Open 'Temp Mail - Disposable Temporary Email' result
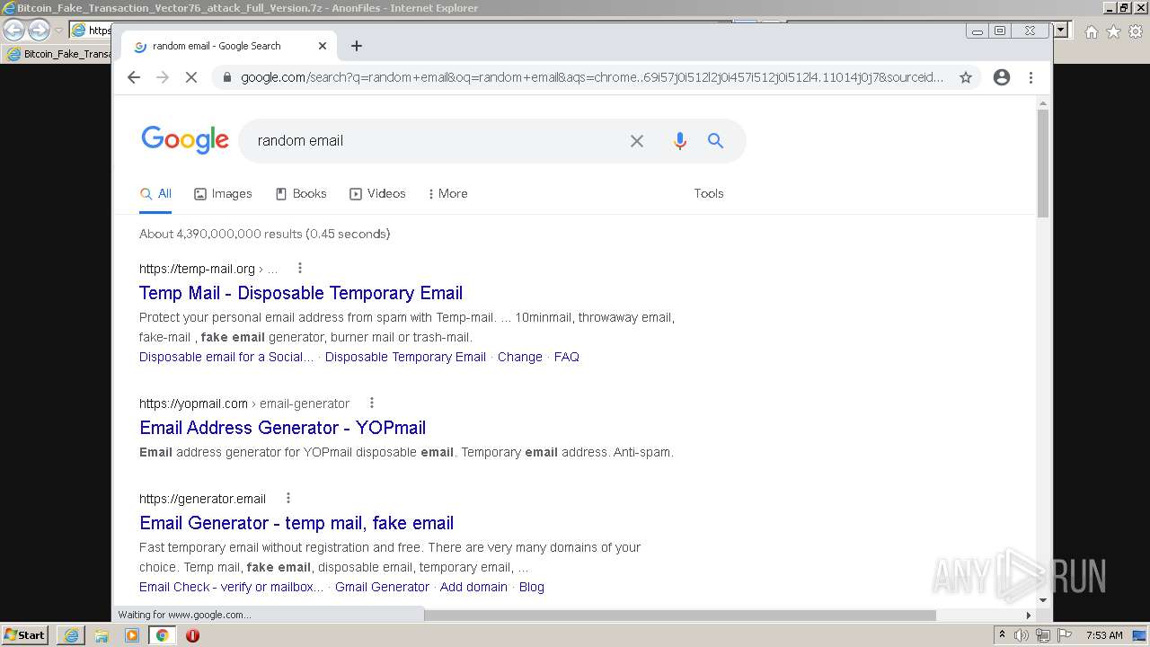 (x=301, y=293)
